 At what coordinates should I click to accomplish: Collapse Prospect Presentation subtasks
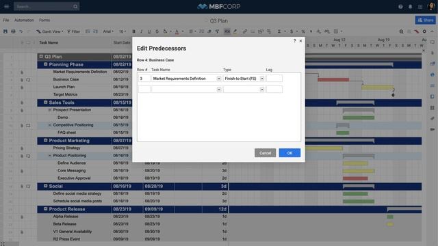50,110
